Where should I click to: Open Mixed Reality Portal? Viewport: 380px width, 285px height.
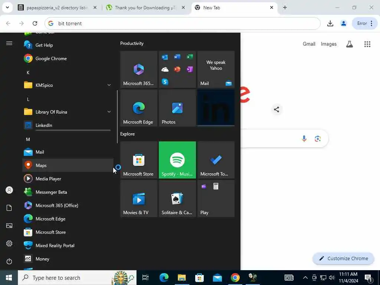(68, 246)
